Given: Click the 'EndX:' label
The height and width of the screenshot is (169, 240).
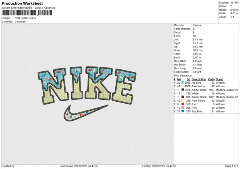Looking at the screenshot, I should click(177, 54).
